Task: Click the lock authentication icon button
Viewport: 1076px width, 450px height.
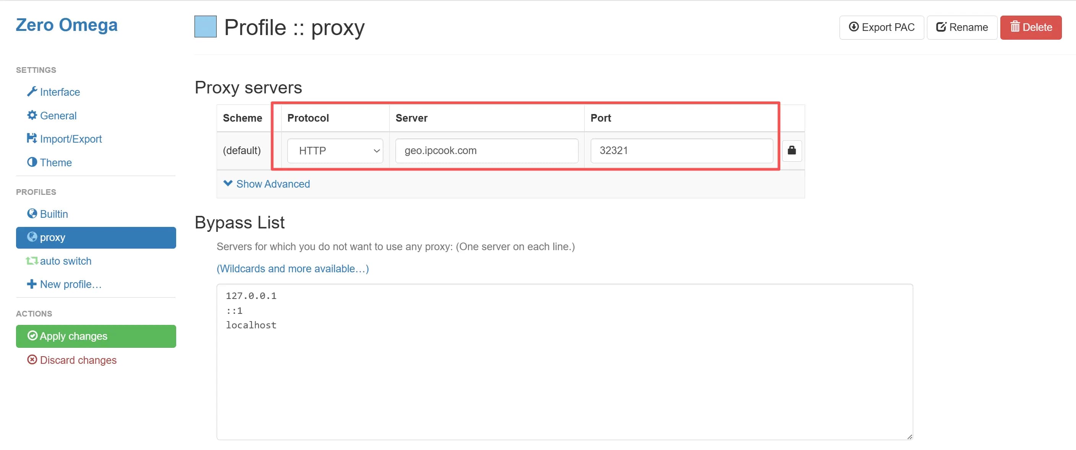Action: (792, 151)
